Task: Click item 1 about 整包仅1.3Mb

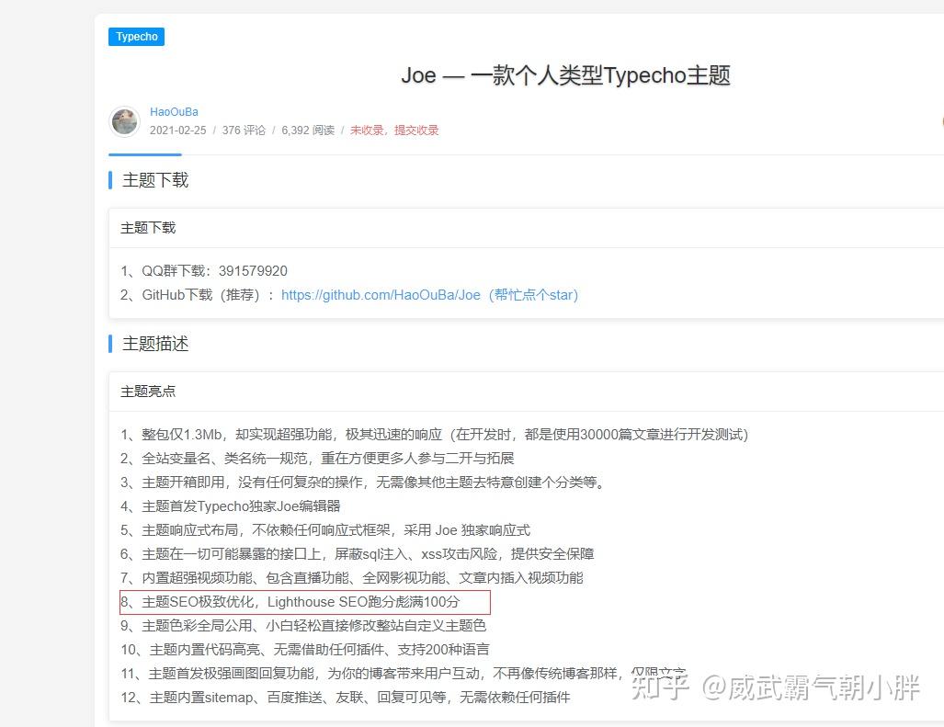Action: pos(434,435)
